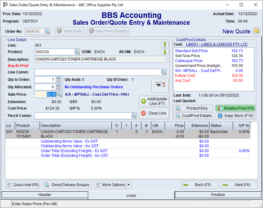Open calculator beside Qty Allocated

[58, 87]
